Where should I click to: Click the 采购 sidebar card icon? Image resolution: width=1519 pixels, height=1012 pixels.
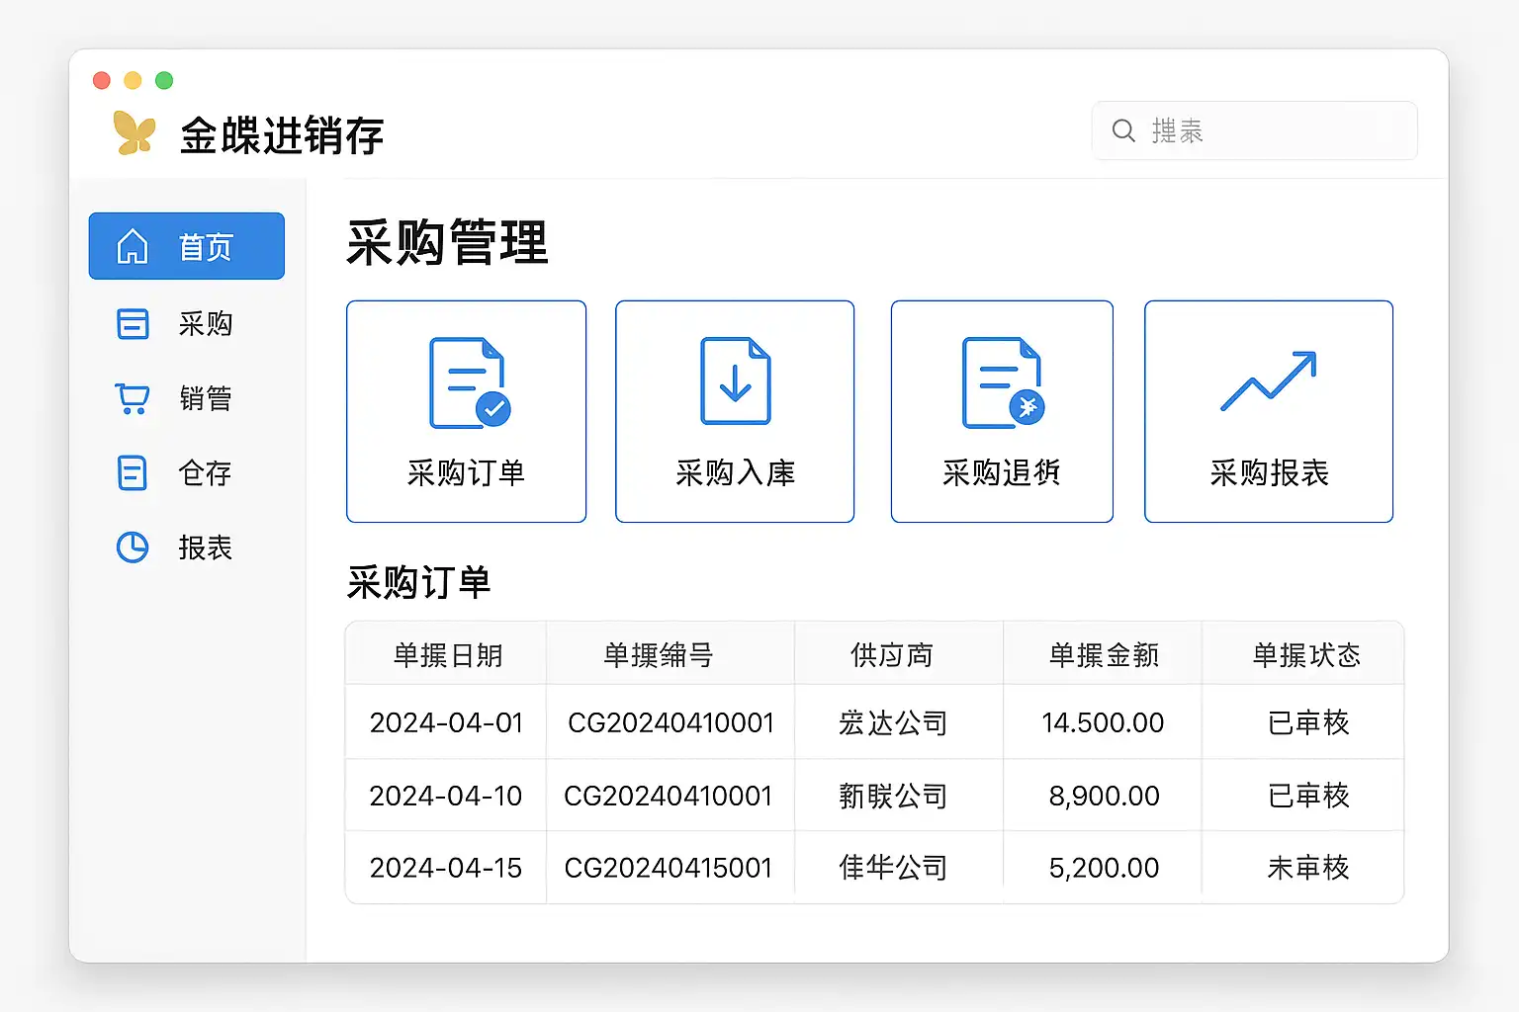[133, 324]
